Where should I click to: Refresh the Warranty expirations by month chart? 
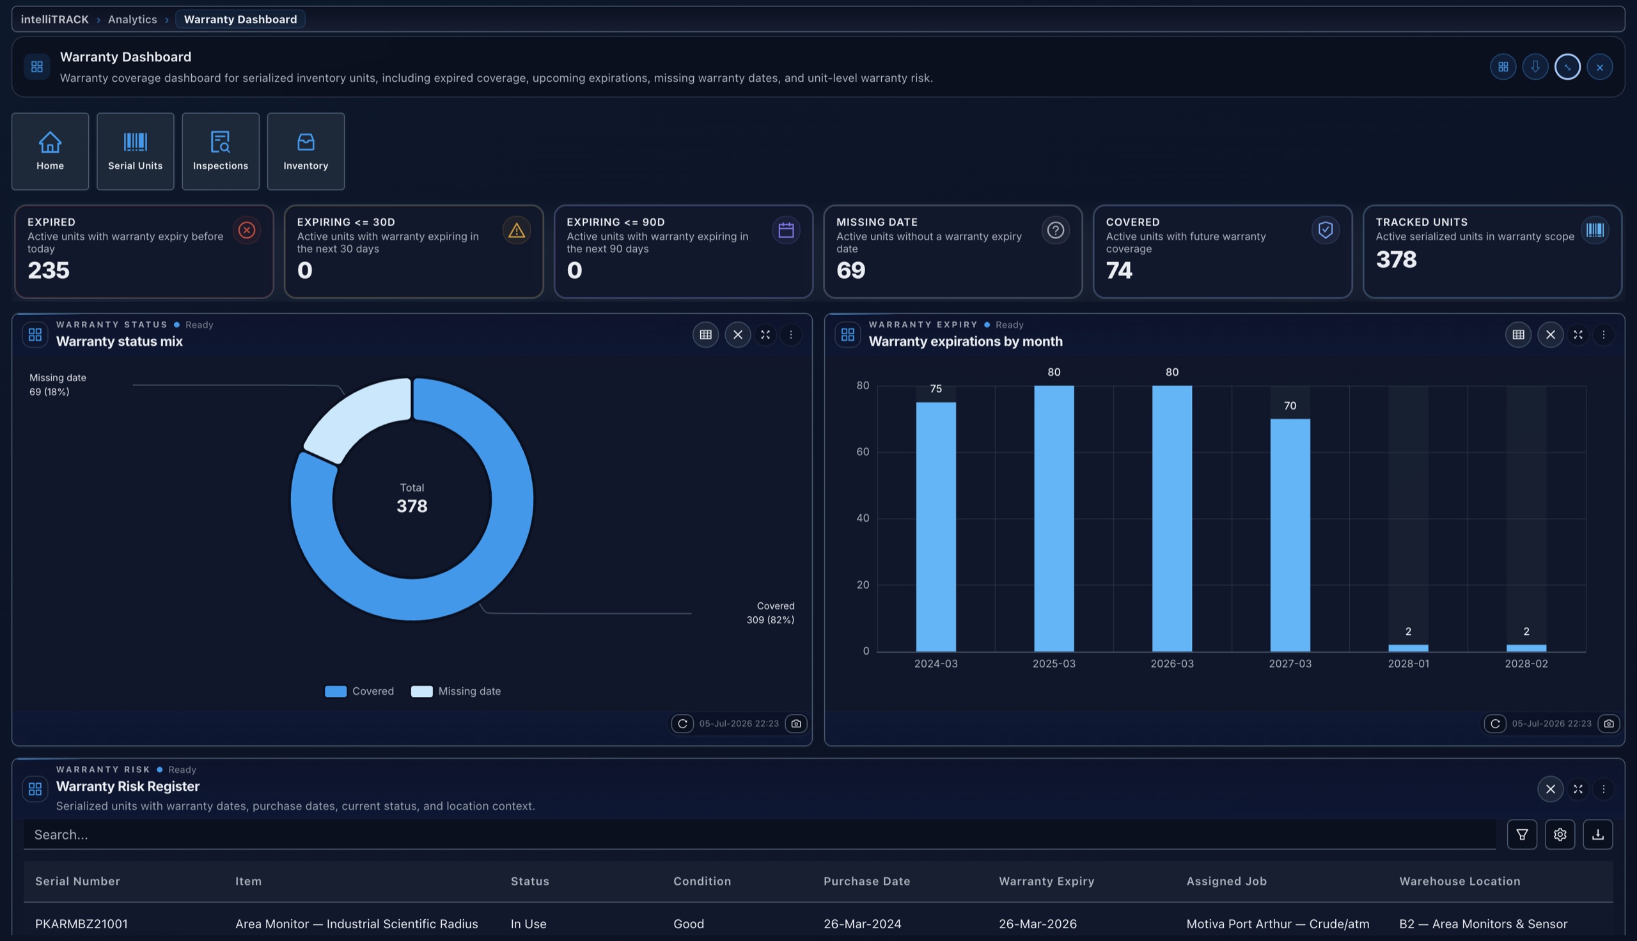[1495, 724]
